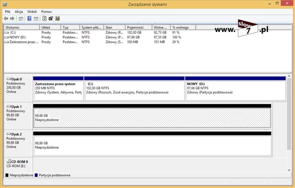This screenshot has height=188, width=295.
Task: Sort by the Pojemność column header
Action: 139,27
